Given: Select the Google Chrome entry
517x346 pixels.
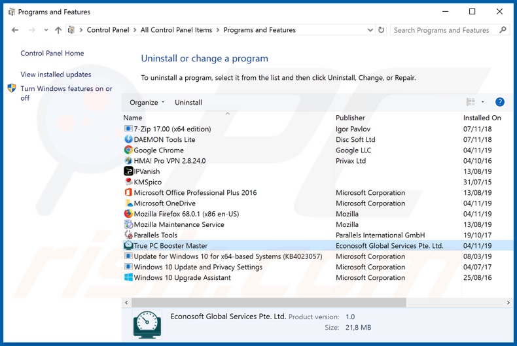Looking at the screenshot, I should click(x=318, y=150).
